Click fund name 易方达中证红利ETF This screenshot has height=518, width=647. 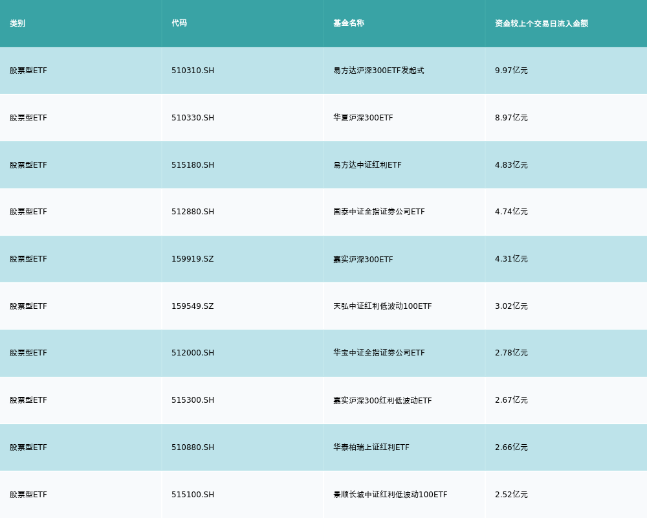(x=367, y=165)
